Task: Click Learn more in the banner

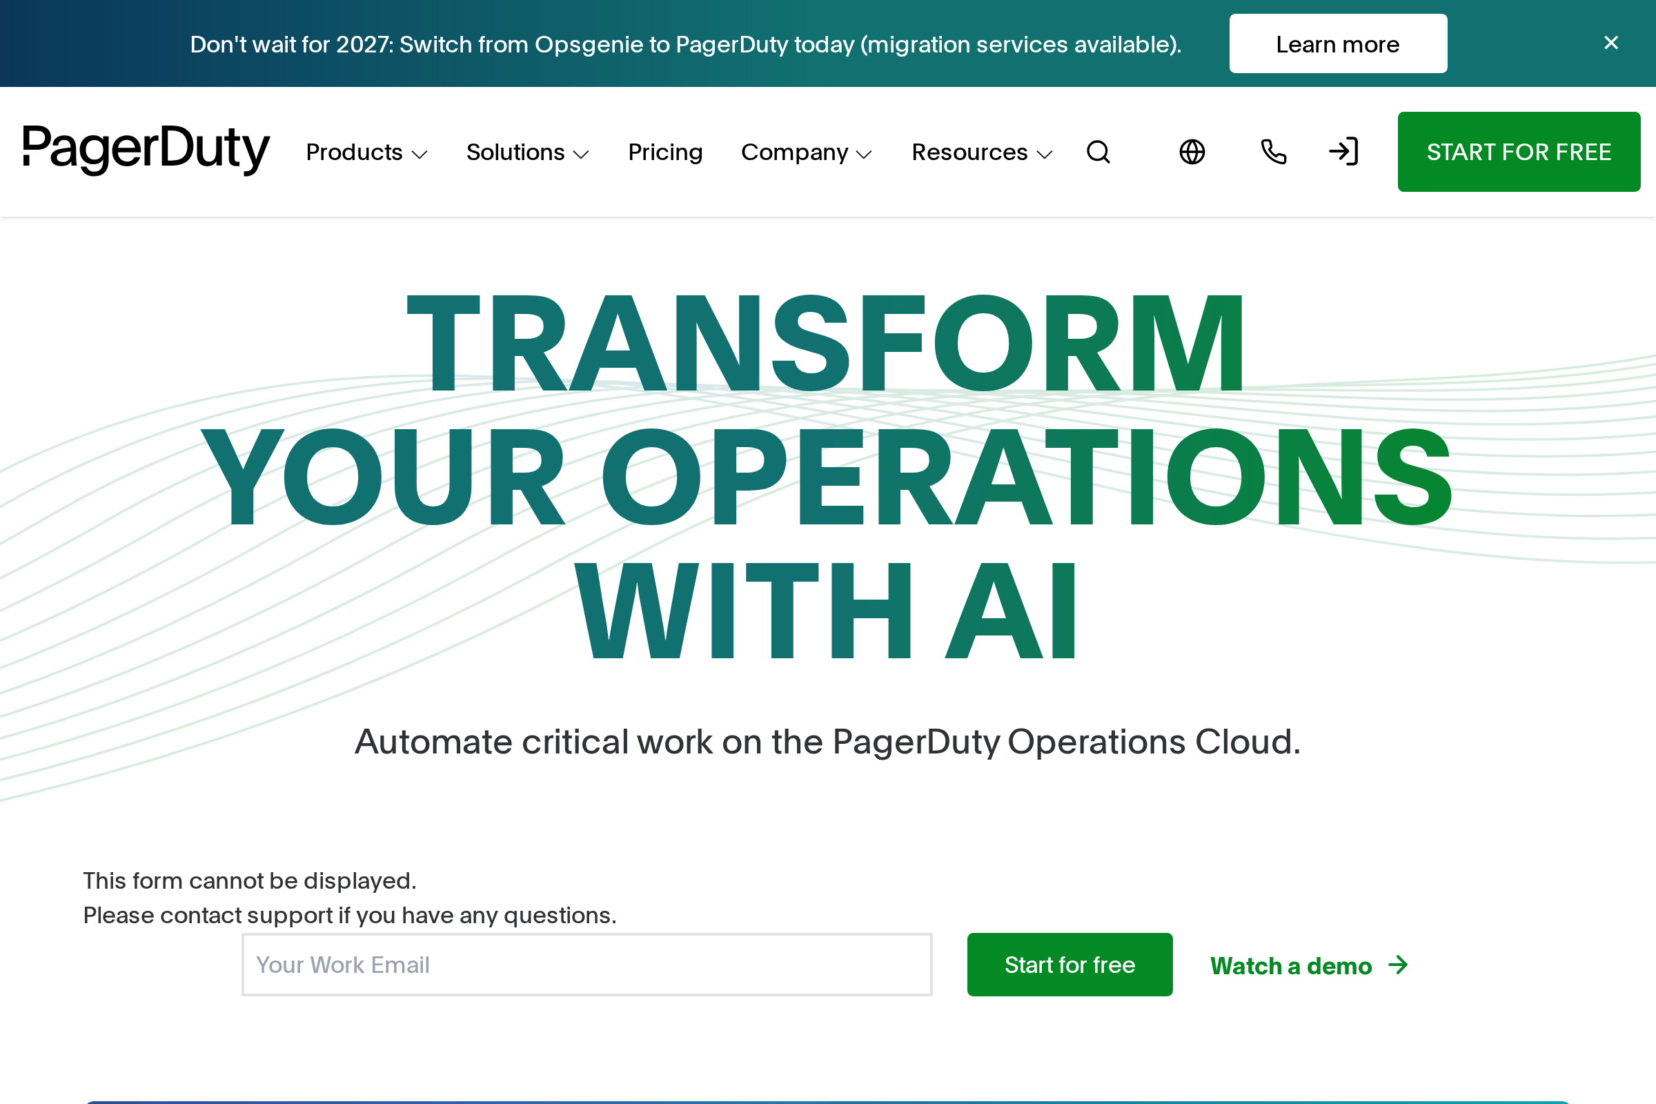Action: coord(1338,43)
